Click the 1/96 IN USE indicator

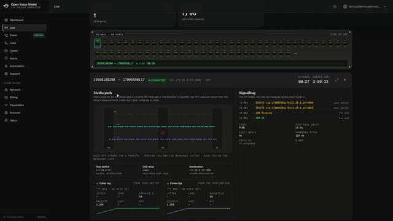point(339,34)
